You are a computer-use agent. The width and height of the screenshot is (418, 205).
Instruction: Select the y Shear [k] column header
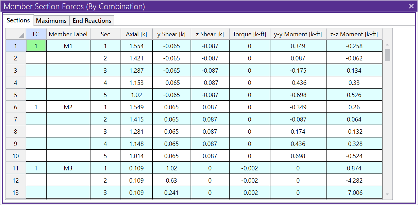coord(171,34)
